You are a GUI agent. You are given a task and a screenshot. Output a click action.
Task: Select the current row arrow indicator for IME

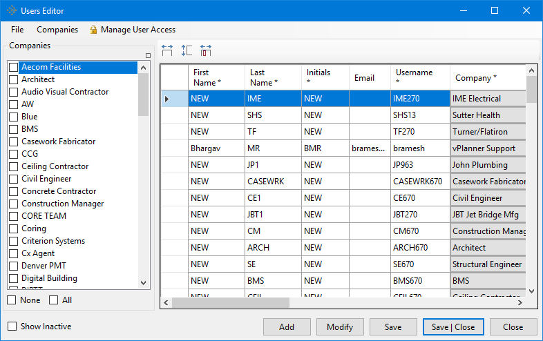[167, 99]
